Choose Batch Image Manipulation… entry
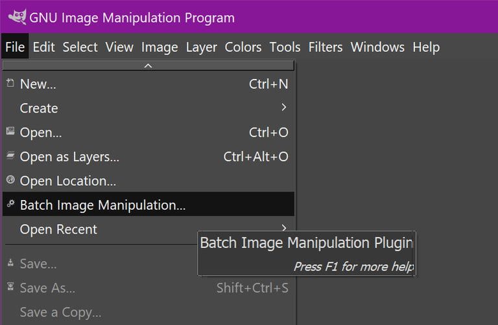Image resolution: width=498 pixels, height=325 pixels. (x=102, y=205)
